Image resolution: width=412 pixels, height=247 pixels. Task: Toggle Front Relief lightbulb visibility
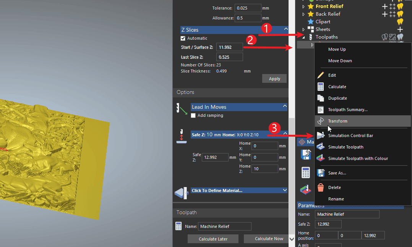point(400,6)
